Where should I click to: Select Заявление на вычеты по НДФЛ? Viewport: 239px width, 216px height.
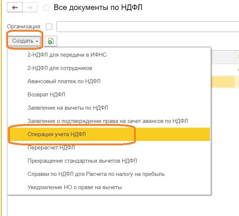[x=109, y=108]
